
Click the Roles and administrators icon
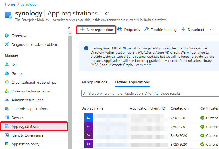7,91
